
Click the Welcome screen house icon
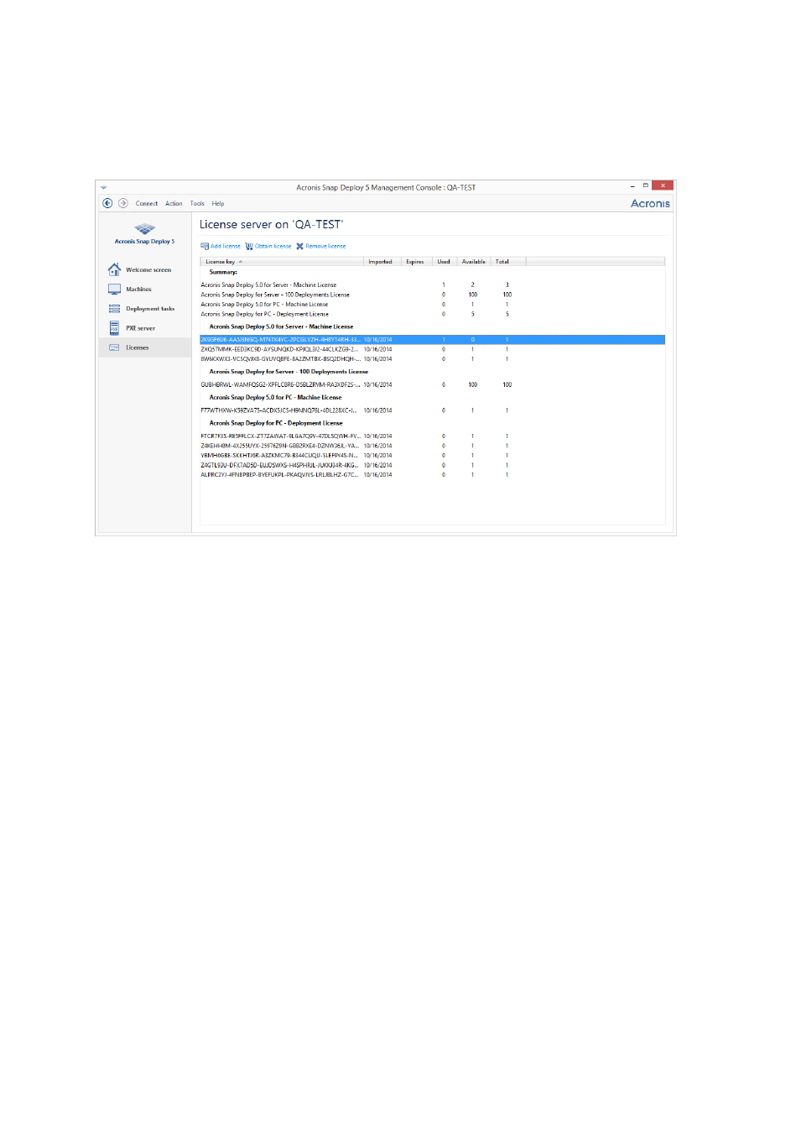click(x=114, y=269)
